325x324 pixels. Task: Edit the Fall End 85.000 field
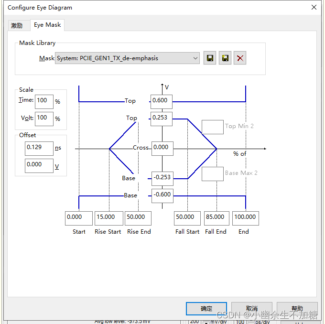tap(217, 218)
